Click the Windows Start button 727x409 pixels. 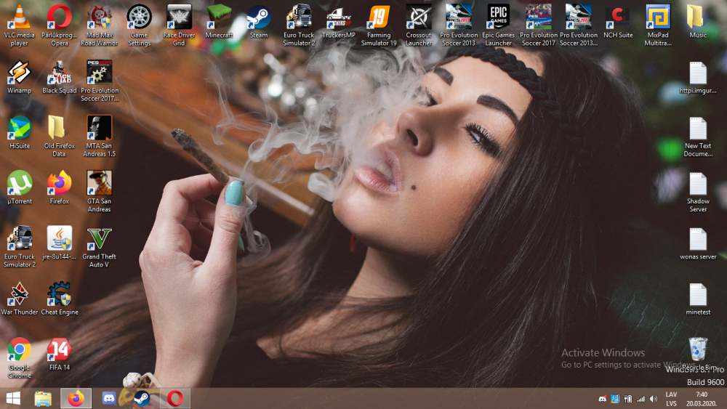(13, 398)
